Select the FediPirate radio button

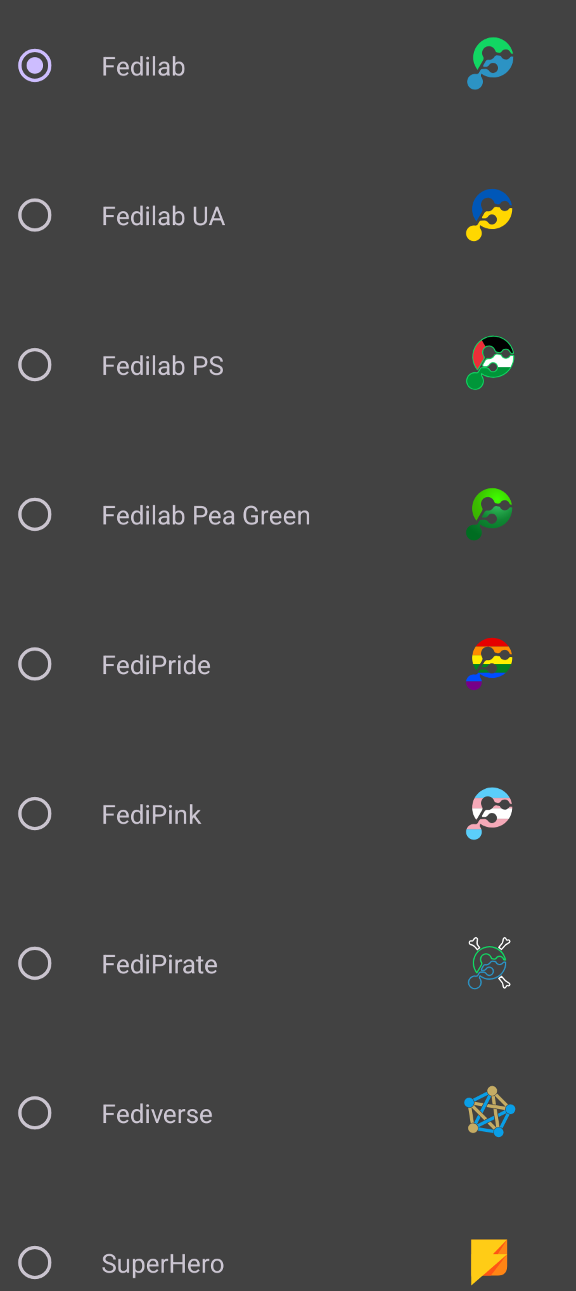point(35,963)
